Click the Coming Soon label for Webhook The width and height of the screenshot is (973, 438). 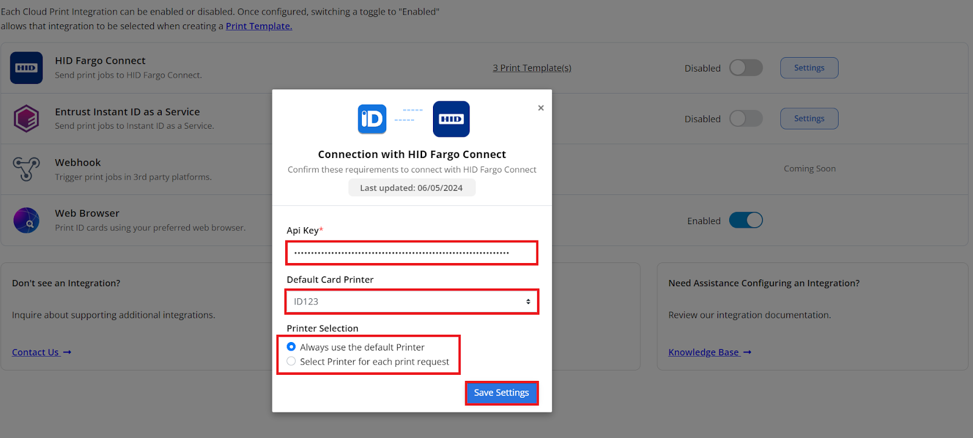click(x=809, y=169)
